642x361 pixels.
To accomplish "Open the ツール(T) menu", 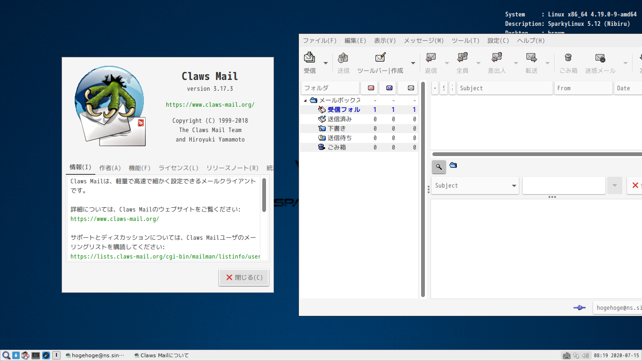I will tap(466, 40).
